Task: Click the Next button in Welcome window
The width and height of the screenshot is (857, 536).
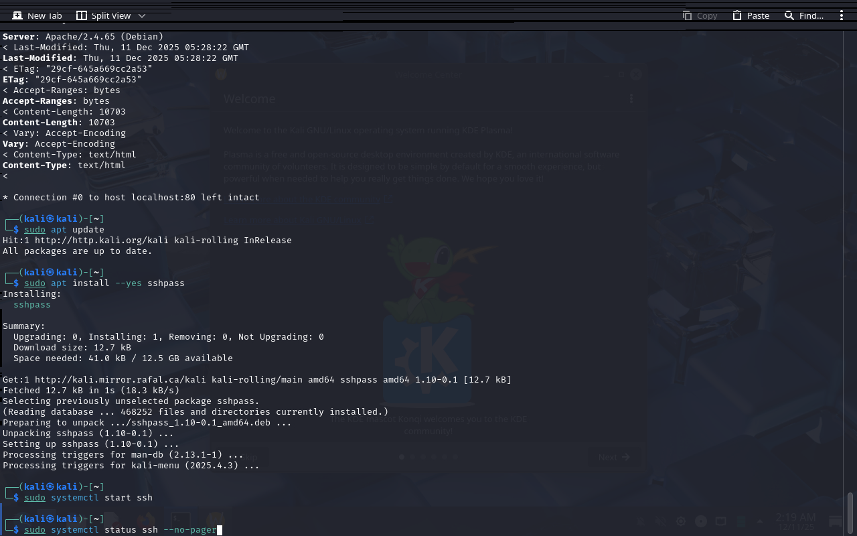Action: pyautogui.click(x=613, y=457)
